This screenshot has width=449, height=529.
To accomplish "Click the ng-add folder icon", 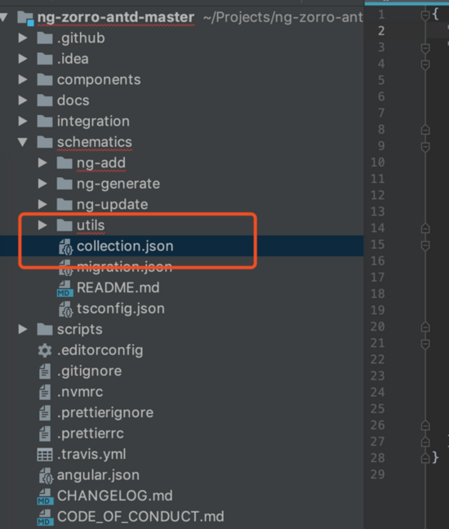I will [x=64, y=163].
